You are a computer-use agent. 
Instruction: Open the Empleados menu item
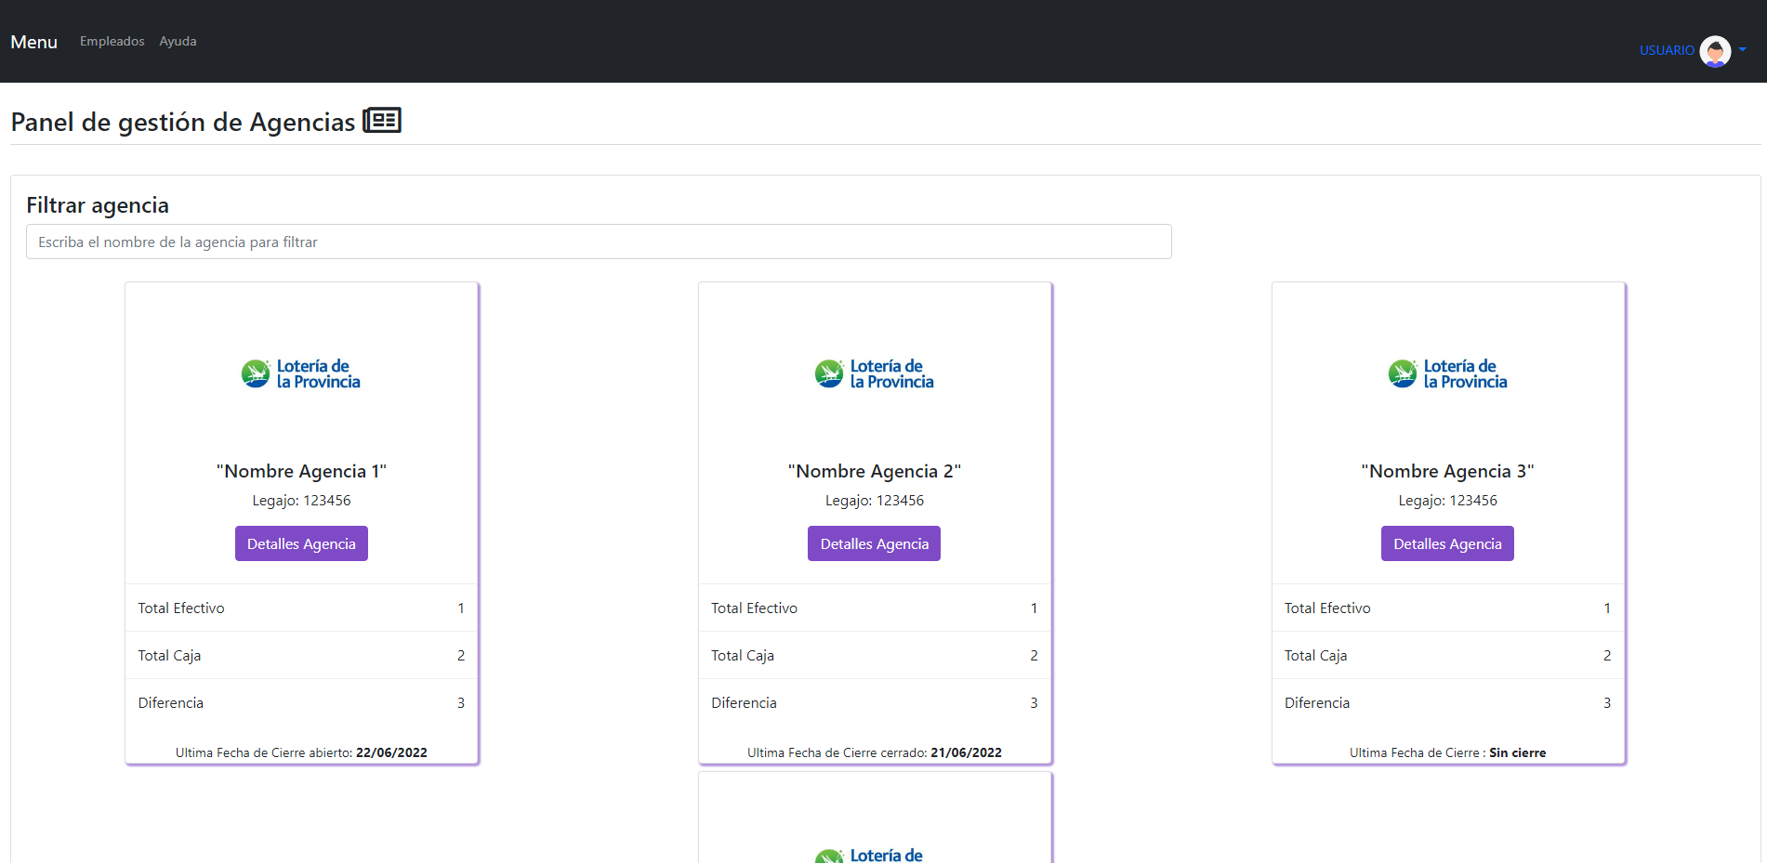pos(112,41)
